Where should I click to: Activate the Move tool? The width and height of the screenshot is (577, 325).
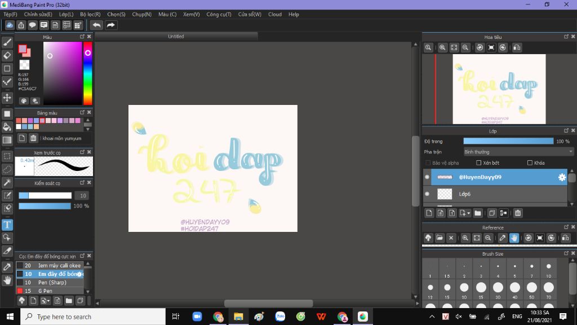tap(7, 98)
